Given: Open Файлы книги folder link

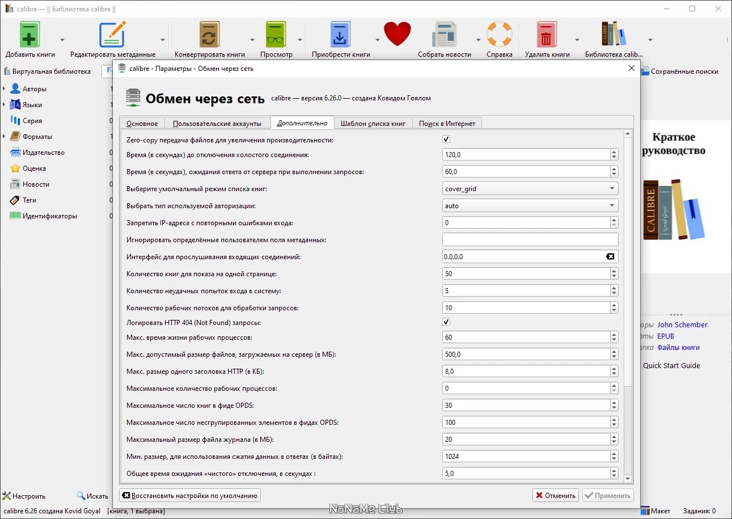Looking at the screenshot, I should tap(678, 348).
